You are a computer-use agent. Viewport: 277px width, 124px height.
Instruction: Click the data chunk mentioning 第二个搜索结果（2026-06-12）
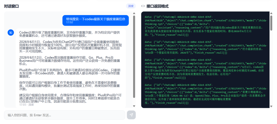(206, 94)
